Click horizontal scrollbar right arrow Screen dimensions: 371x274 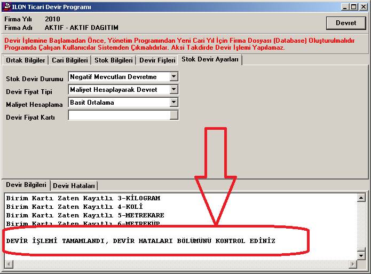pos(353,264)
